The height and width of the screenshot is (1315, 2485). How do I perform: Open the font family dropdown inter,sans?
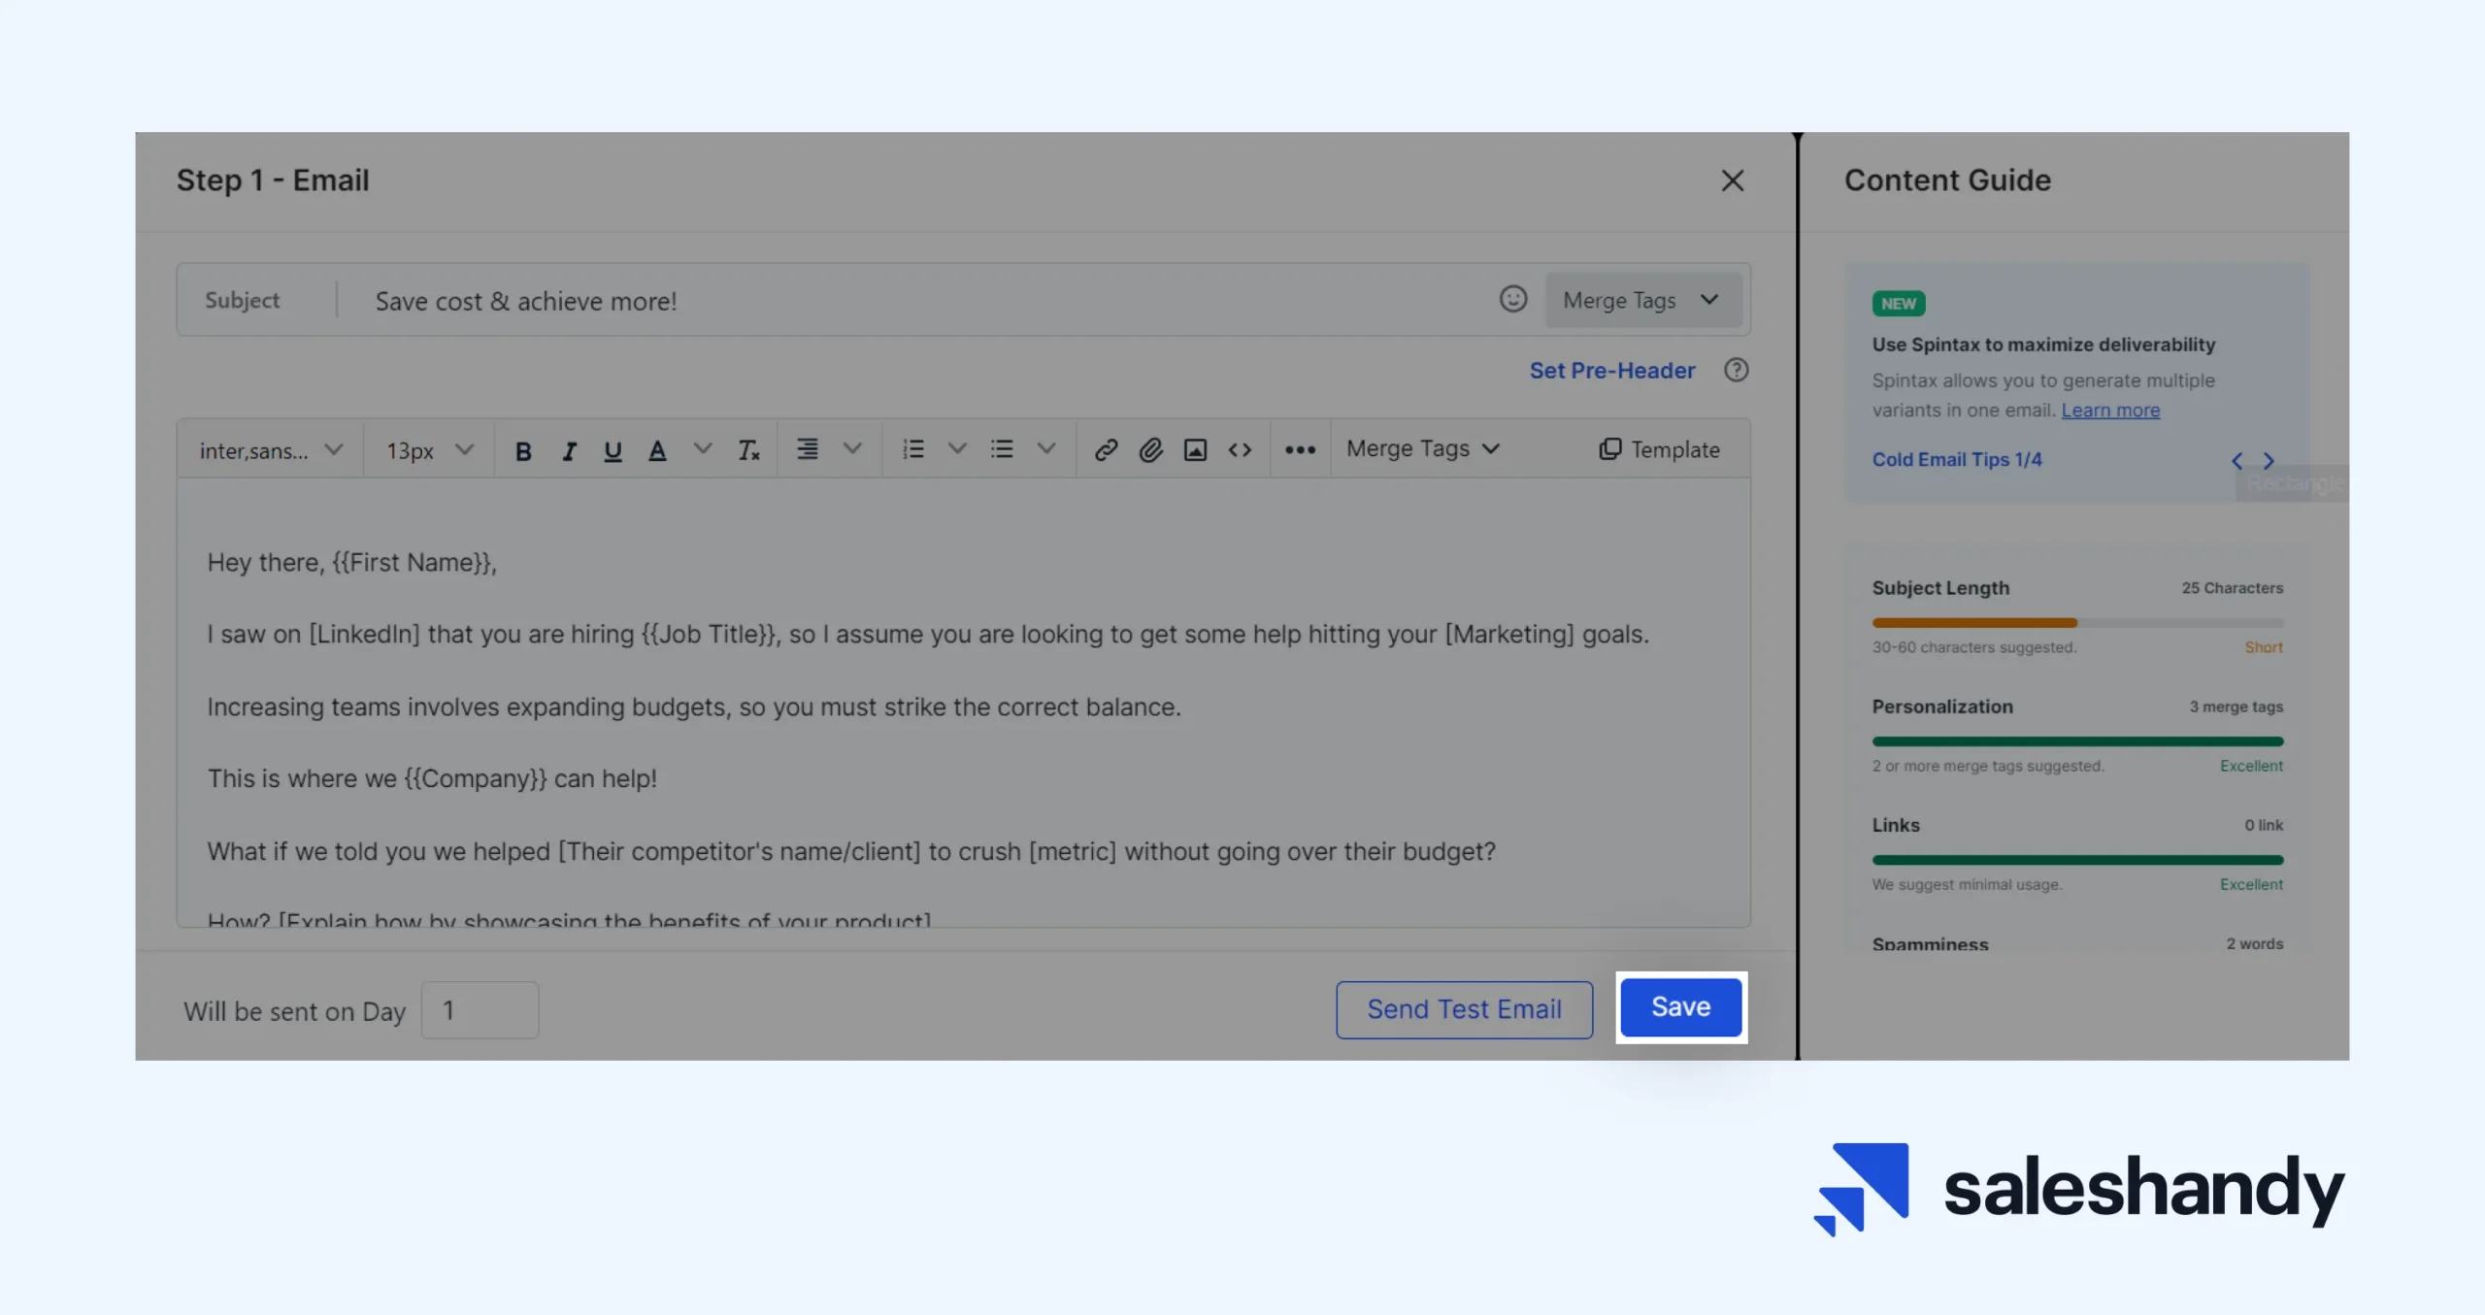[x=271, y=450]
